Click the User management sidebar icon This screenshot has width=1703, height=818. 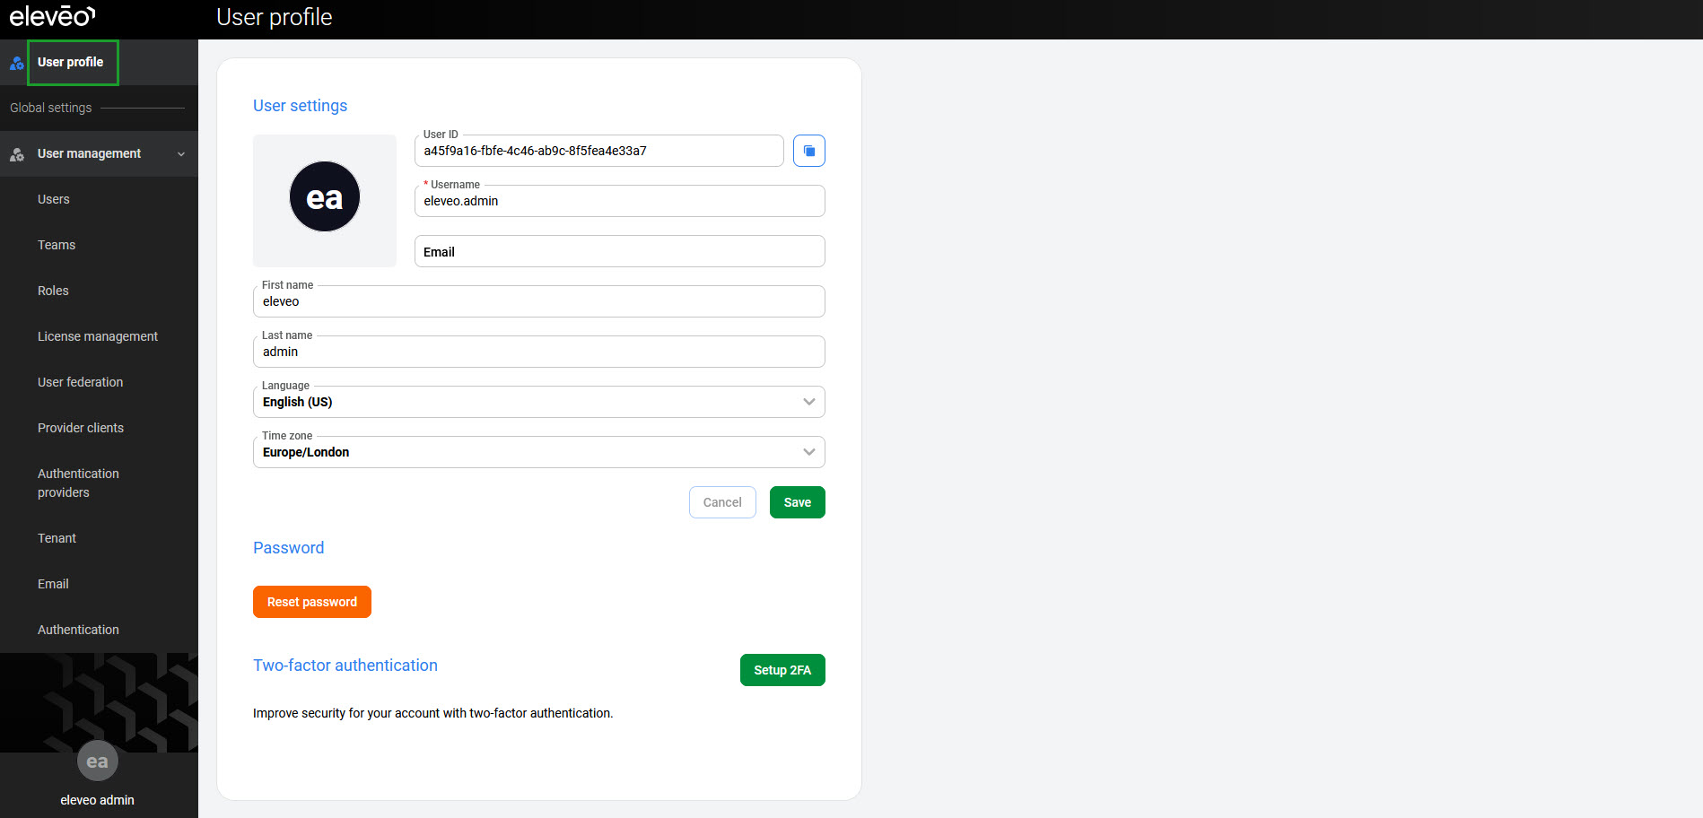tap(16, 154)
